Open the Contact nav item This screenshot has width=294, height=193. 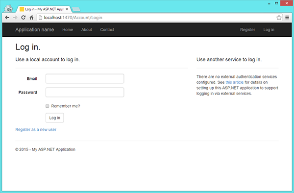[x=107, y=30]
